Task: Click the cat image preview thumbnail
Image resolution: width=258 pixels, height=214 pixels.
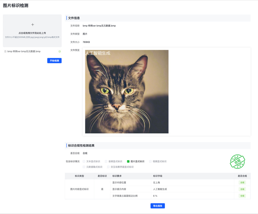Action: (x=127, y=92)
